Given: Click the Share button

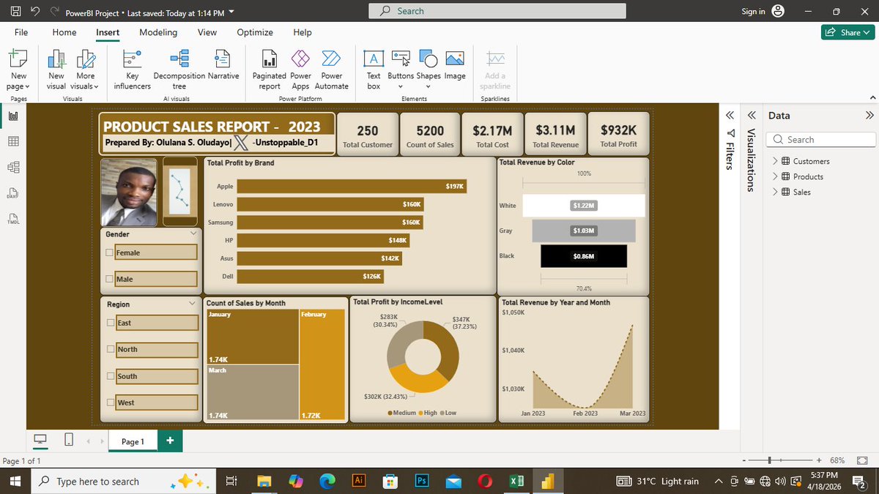Looking at the screenshot, I should tap(848, 32).
